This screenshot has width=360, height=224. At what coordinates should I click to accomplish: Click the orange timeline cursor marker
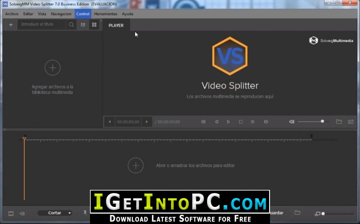[24, 138]
